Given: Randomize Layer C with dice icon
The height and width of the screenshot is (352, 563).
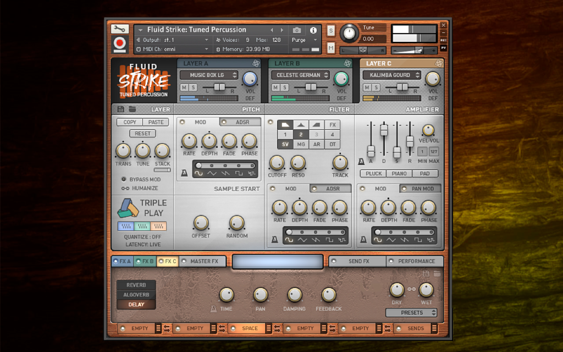Looking at the screenshot, I should (x=439, y=63).
